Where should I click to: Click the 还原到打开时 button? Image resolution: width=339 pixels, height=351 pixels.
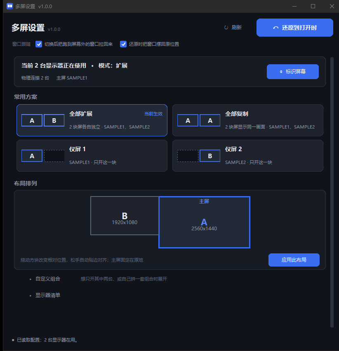pos(294,28)
